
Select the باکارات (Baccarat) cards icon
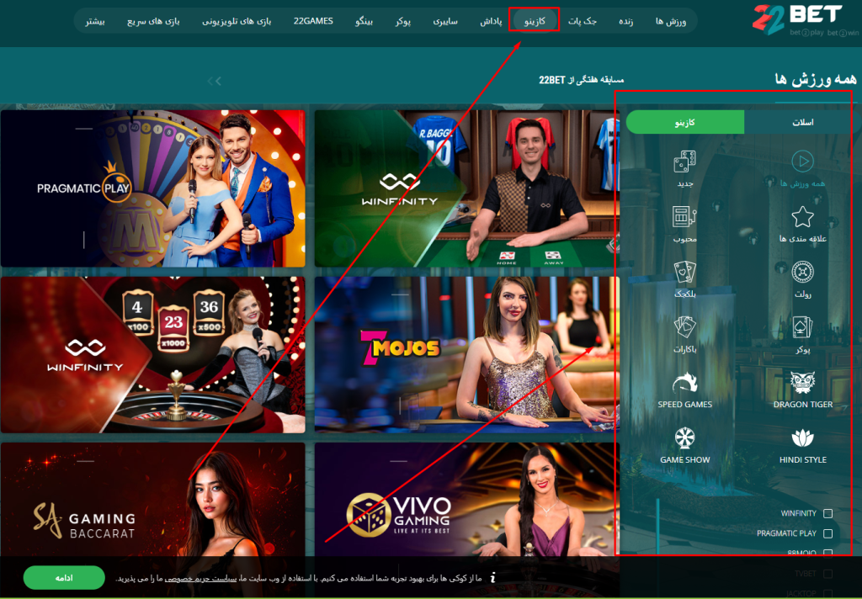point(684,327)
